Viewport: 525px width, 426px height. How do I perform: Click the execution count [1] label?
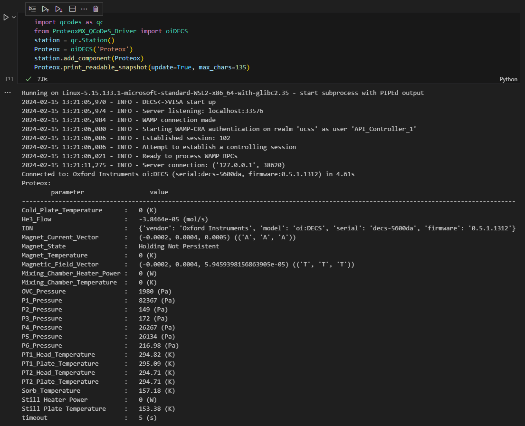[9, 78]
